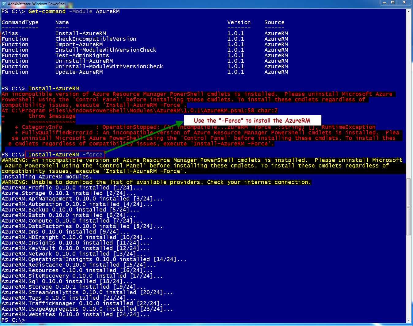Click the 'AzureRM.Websites' installed line
The width and height of the screenshot is (413, 326).
pos(75,314)
